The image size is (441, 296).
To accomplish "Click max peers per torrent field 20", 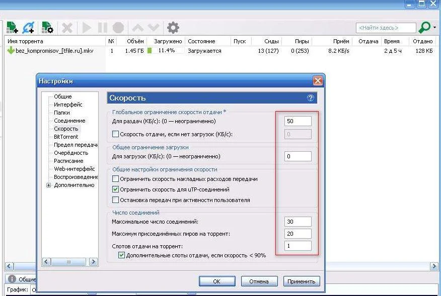I will point(298,234).
